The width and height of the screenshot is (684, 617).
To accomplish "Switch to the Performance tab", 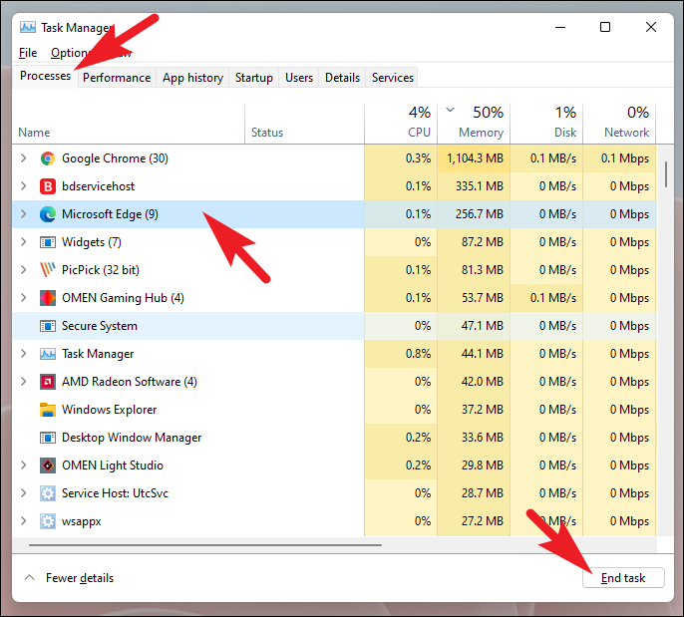I will pyautogui.click(x=117, y=78).
